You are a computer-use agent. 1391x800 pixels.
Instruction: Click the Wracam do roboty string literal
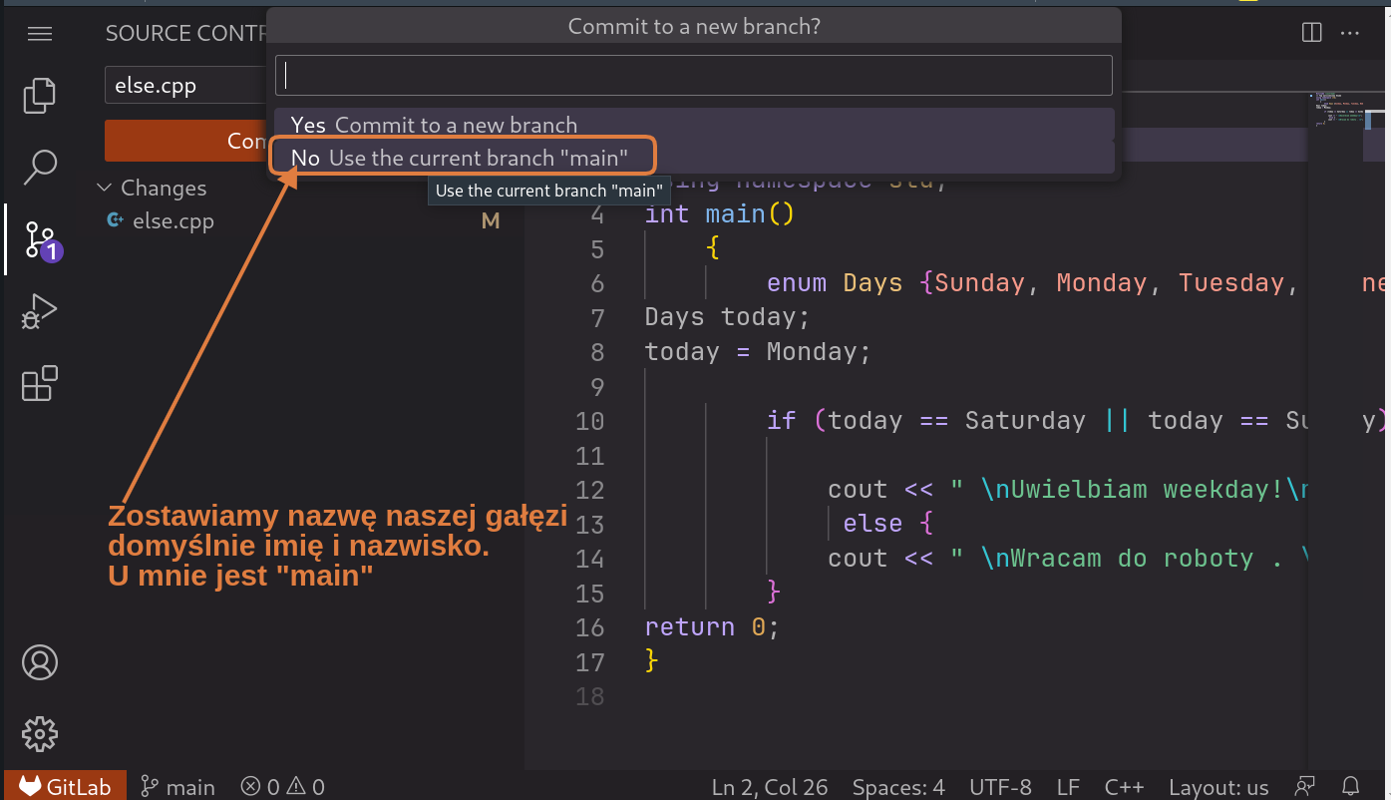(1128, 559)
